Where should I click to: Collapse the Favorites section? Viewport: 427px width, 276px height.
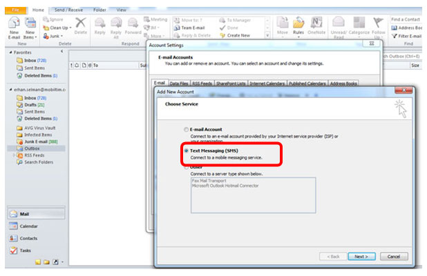click(x=10, y=52)
